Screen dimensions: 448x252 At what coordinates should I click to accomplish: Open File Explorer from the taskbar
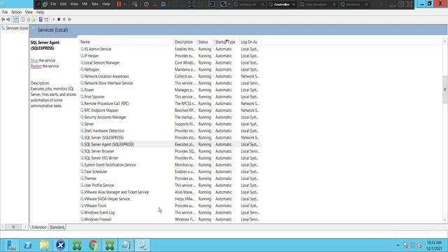pyautogui.click(x=44, y=246)
